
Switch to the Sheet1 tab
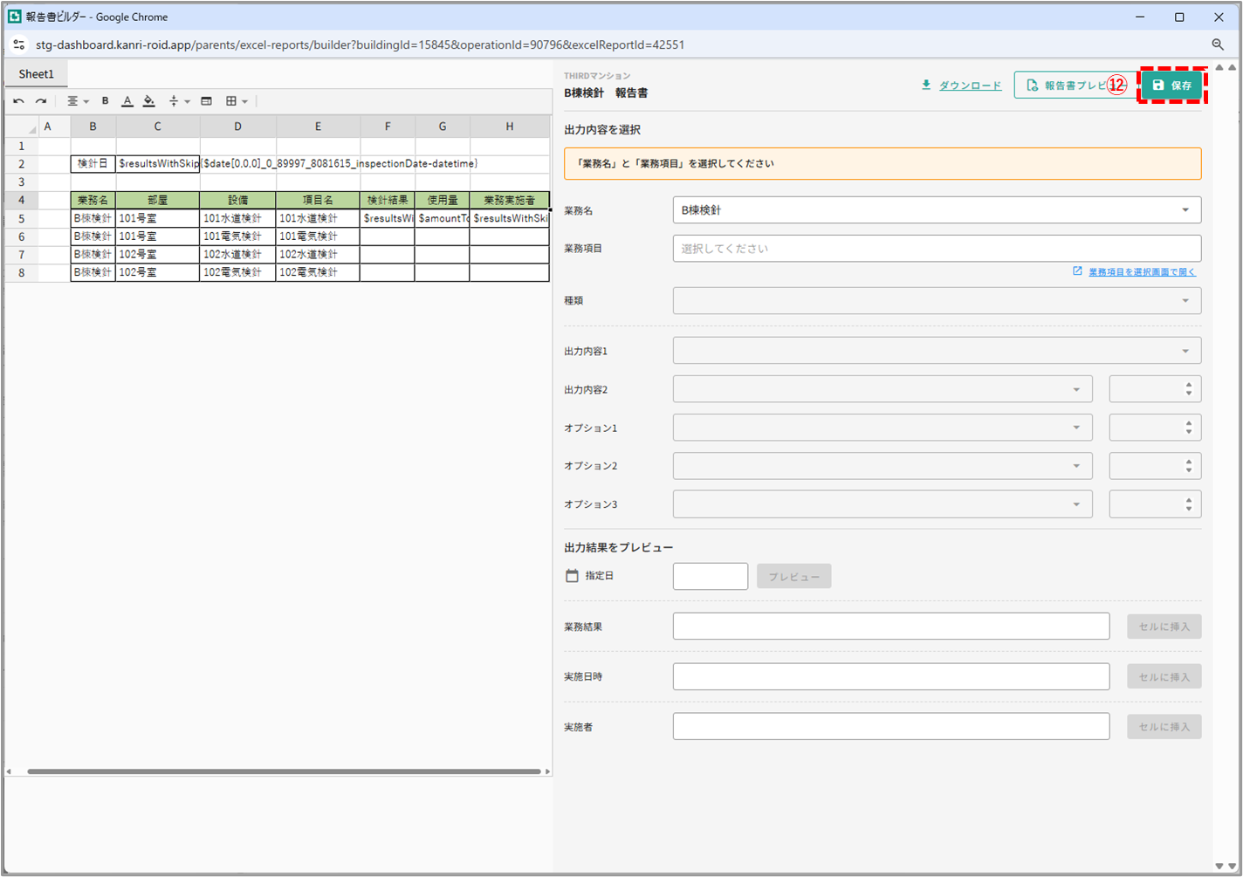(x=36, y=74)
